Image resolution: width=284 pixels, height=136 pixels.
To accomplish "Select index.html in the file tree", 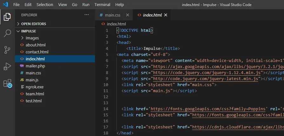I will click(x=55, y=59).
